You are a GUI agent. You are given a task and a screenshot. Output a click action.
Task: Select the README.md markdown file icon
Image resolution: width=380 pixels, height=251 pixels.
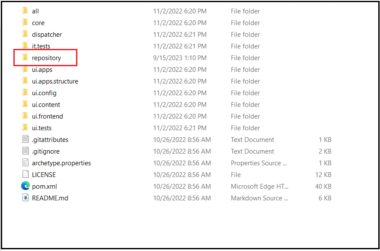pyautogui.click(x=25, y=198)
